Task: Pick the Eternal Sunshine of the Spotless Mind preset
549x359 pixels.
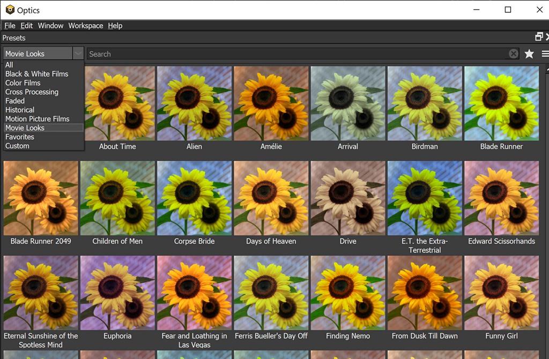Action: 41,293
